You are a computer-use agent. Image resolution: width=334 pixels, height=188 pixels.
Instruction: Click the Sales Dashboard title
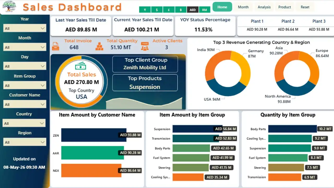[x=72, y=7]
